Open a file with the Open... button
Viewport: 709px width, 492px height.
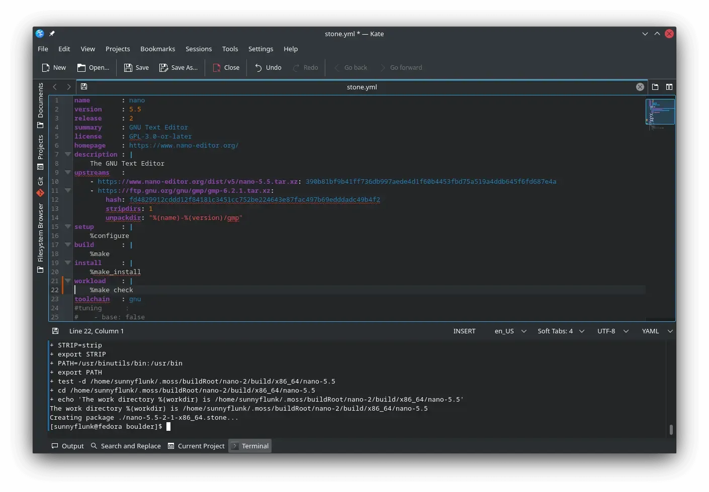[93, 68]
